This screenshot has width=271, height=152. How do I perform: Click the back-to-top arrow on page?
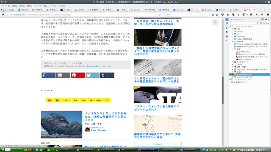click(x=215, y=22)
